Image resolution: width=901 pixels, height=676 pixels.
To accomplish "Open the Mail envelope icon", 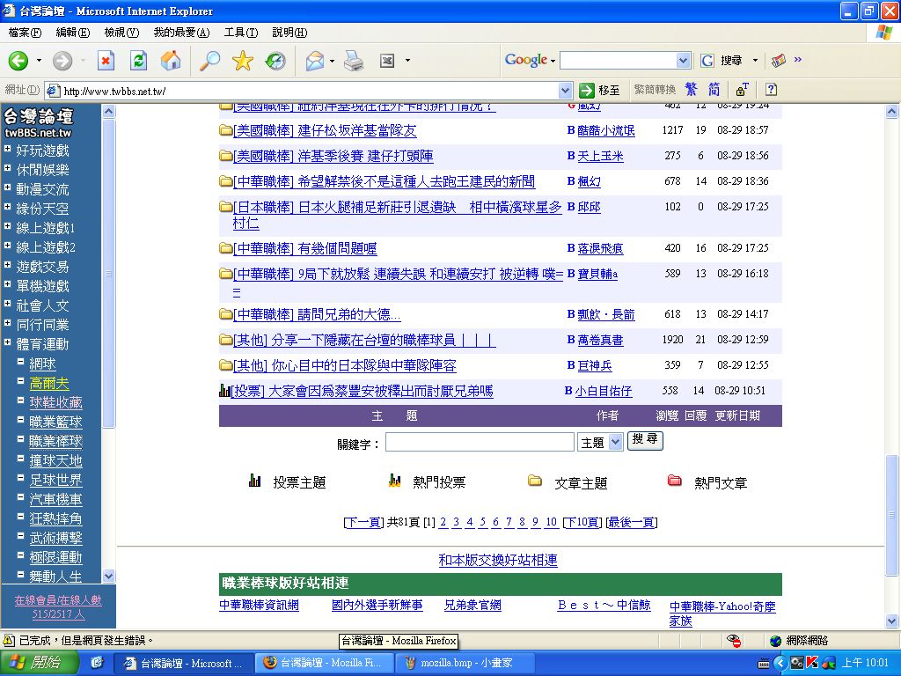I will pos(314,61).
